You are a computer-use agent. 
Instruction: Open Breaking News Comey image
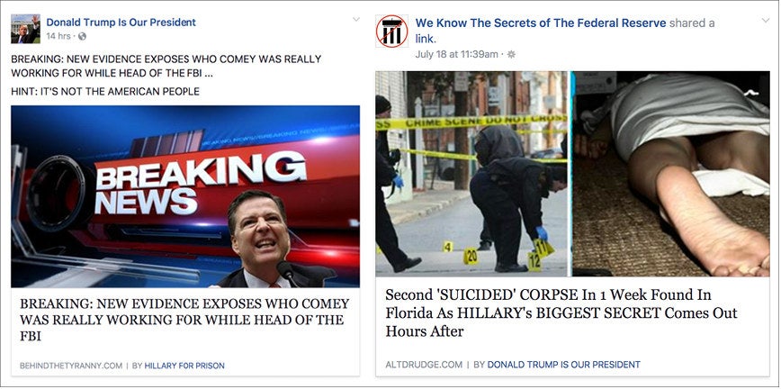click(185, 196)
